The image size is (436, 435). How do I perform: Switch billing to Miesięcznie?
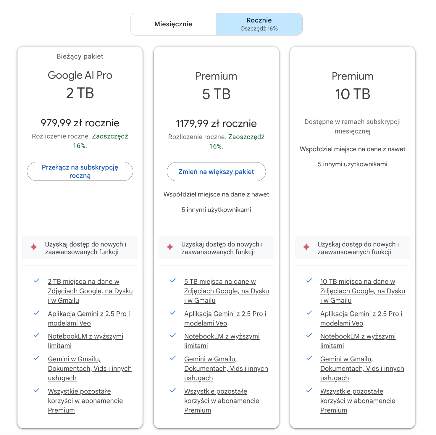[x=173, y=24]
